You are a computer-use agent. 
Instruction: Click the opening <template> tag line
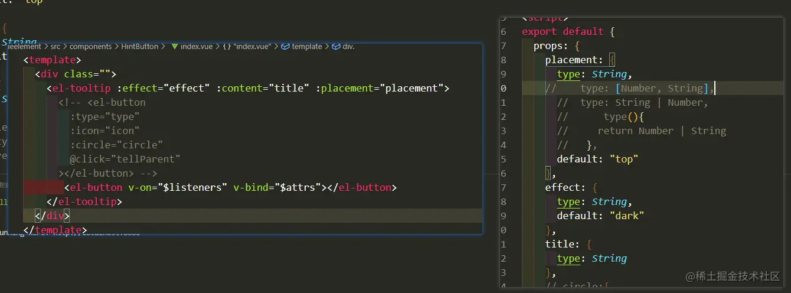(52, 60)
